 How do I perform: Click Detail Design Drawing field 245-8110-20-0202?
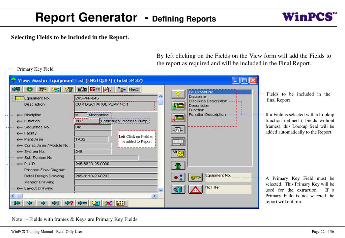[x=116, y=176]
